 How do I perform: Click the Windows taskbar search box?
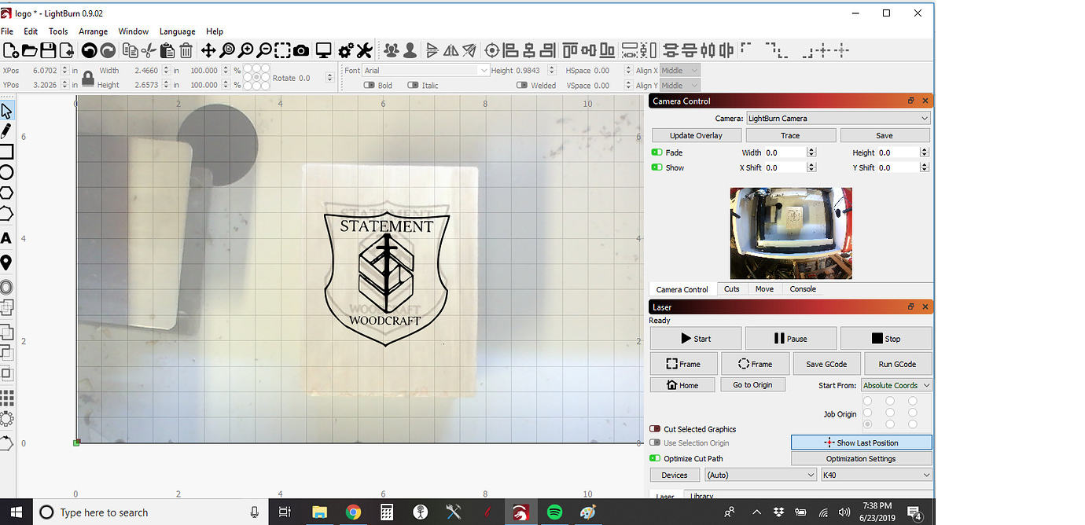point(149,512)
